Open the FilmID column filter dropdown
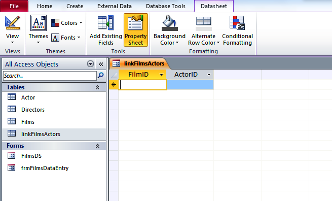This screenshot has height=201, width=332. coord(161,75)
